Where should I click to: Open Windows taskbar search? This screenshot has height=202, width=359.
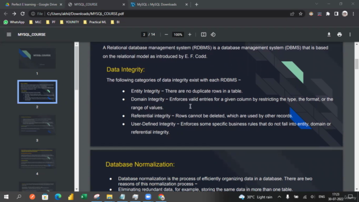tap(19, 197)
